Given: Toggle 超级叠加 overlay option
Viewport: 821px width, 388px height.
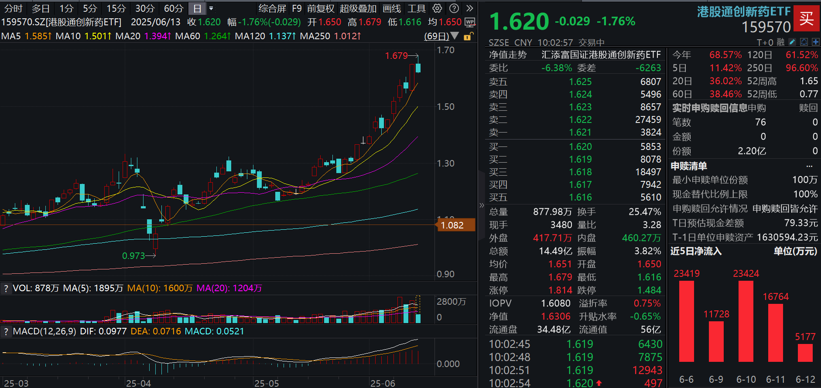Looking at the screenshot, I should pos(358,8).
